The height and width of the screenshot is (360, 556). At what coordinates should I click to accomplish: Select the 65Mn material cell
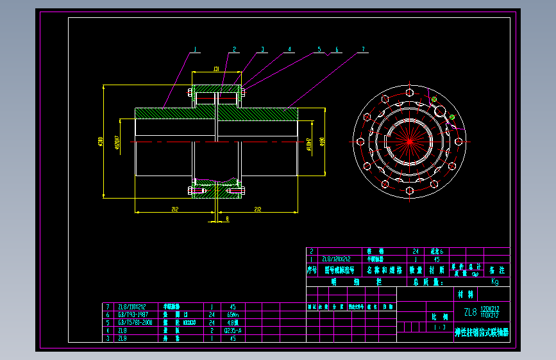(x=233, y=315)
